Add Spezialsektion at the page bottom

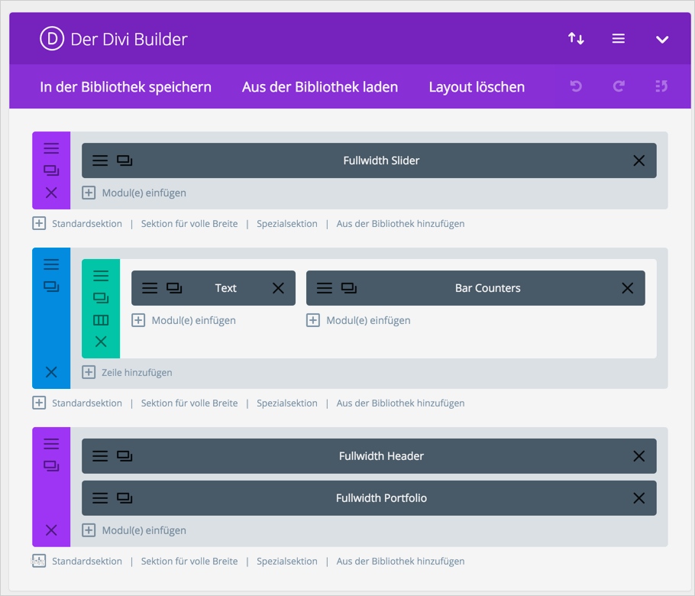(286, 562)
